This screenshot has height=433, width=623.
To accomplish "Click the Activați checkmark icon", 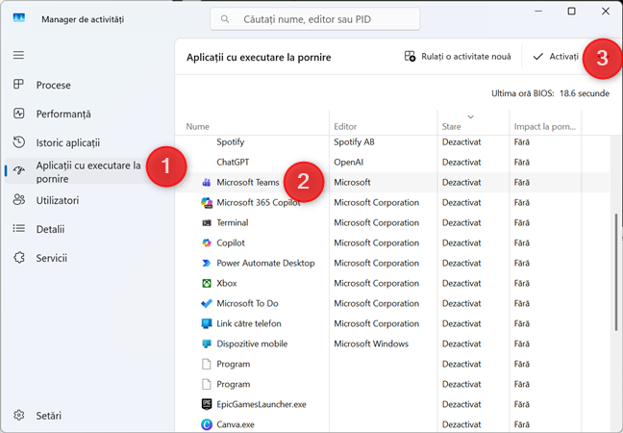I will (x=538, y=57).
